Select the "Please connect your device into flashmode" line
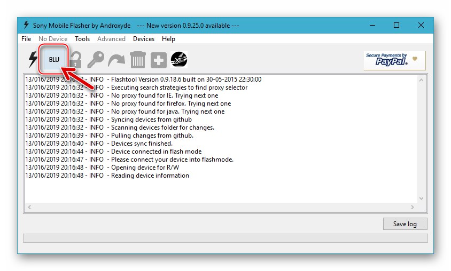 (x=129, y=160)
